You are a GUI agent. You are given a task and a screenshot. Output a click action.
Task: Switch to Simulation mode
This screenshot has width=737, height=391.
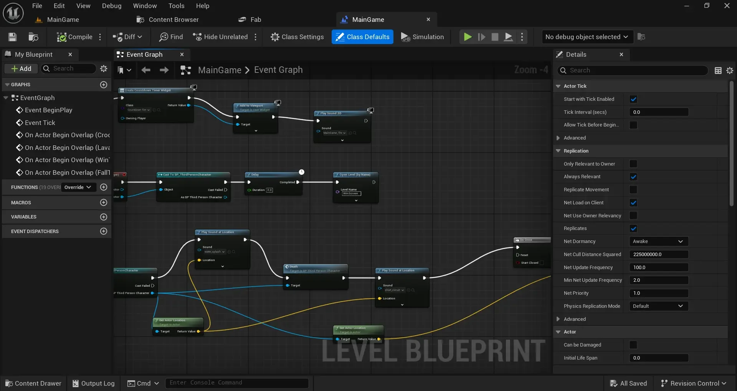click(x=422, y=37)
